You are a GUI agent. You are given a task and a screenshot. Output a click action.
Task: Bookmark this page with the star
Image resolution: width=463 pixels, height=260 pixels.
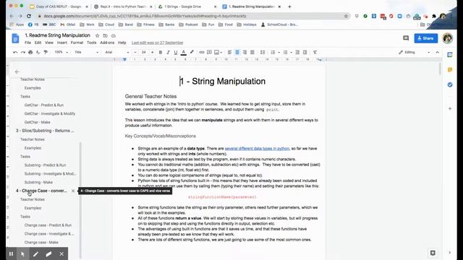346,16
